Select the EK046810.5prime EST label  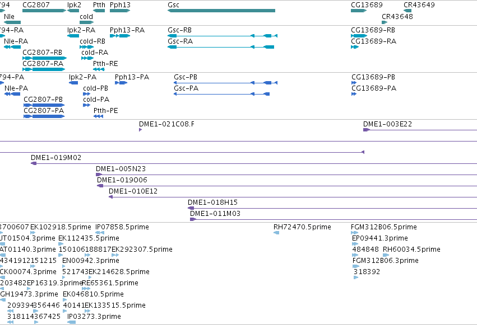pos(93,295)
